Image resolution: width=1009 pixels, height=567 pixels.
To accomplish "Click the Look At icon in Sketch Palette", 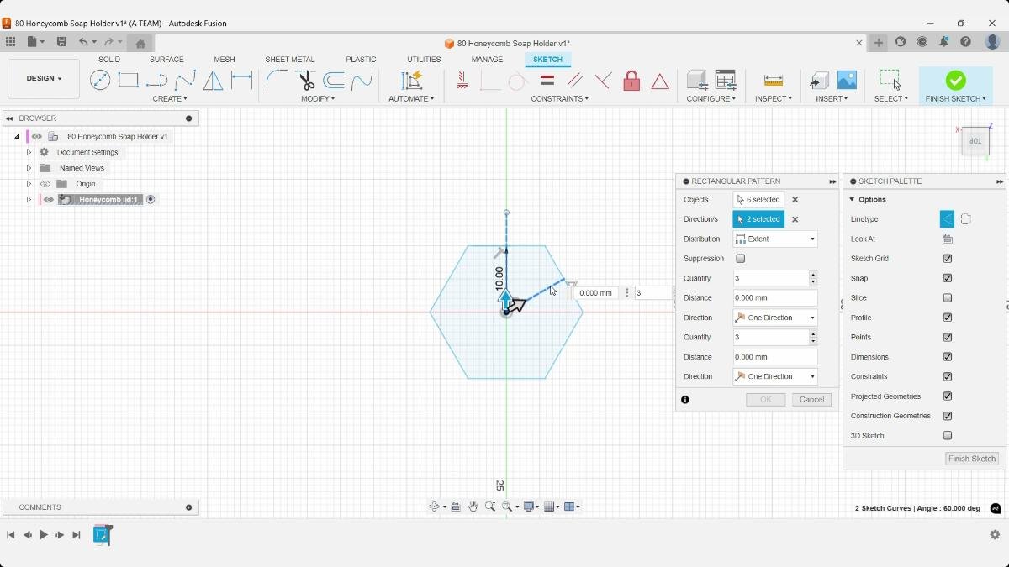I will pos(947,239).
